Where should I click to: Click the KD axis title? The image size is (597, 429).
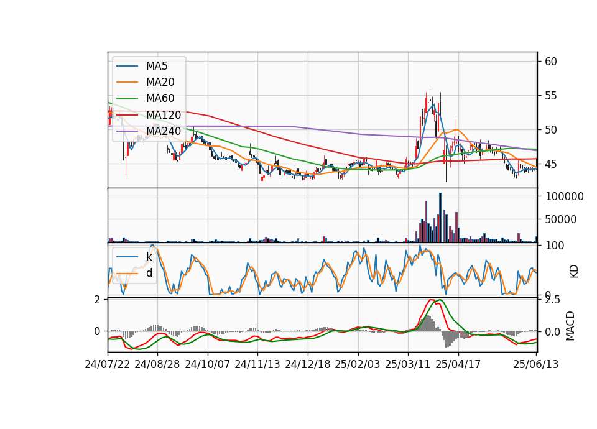[574, 272]
